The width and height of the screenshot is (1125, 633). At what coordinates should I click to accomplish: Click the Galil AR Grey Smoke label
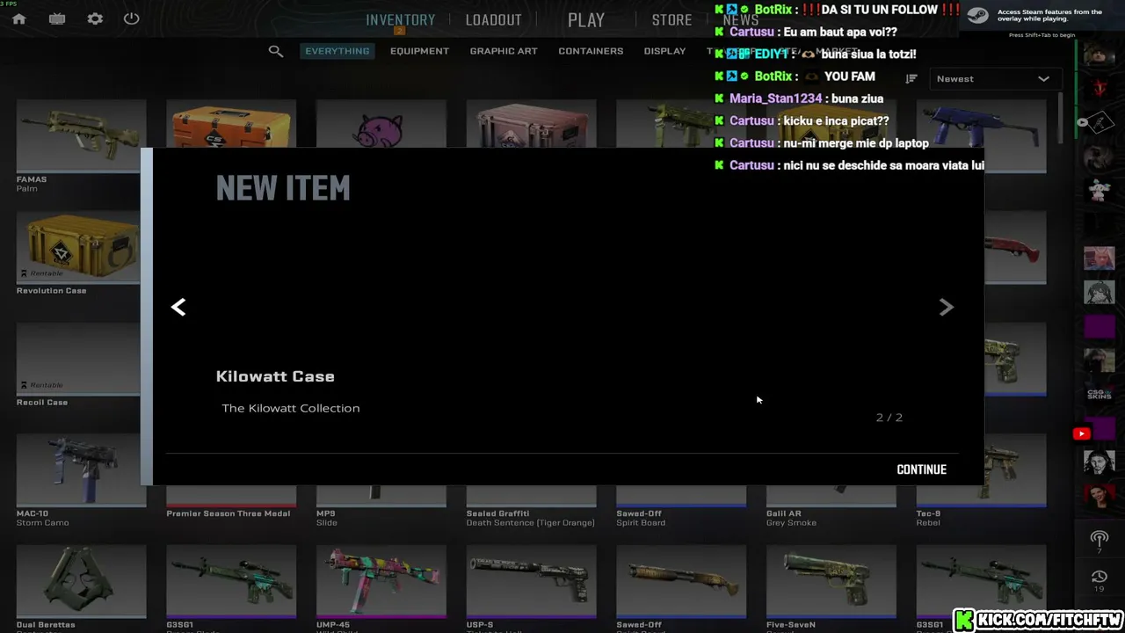tap(791, 518)
